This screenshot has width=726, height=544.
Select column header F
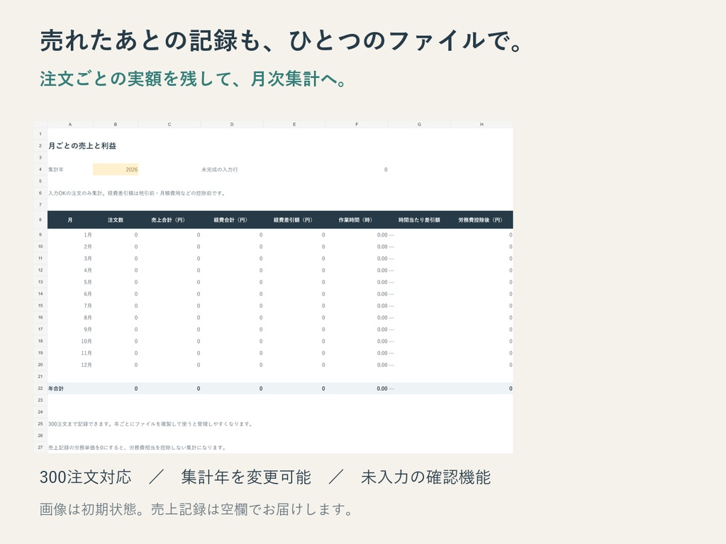[357, 125]
